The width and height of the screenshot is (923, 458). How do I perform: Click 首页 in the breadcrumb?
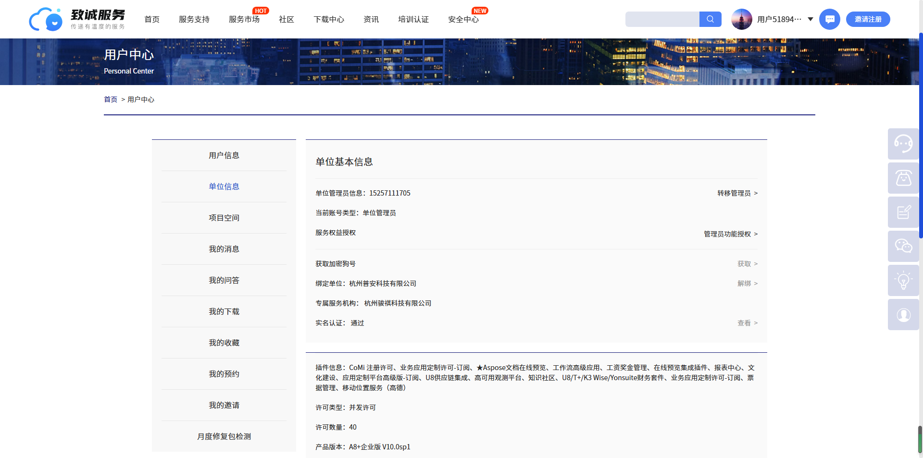pyautogui.click(x=111, y=99)
